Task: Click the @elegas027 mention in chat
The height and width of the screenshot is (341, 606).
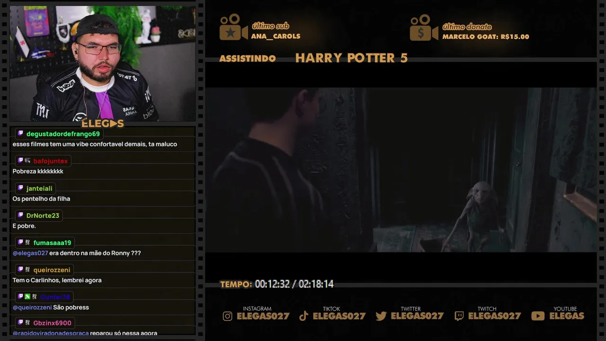Action: [x=30, y=253]
